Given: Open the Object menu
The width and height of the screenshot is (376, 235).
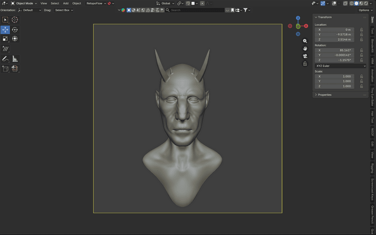Looking at the screenshot, I should coord(77,3).
